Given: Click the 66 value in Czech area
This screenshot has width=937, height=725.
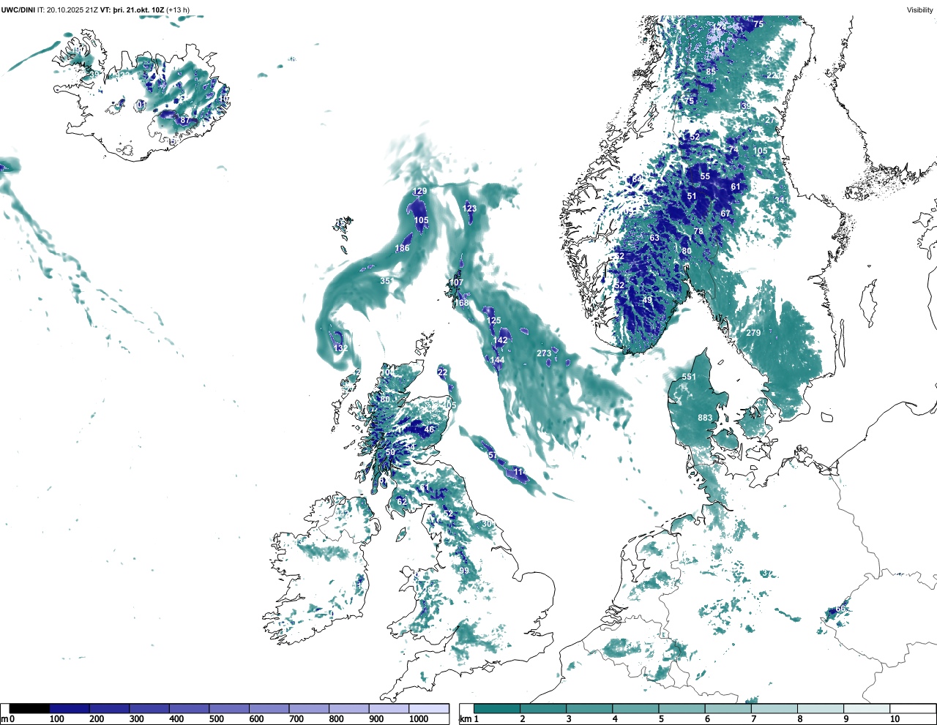Looking at the screenshot, I should point(840,609).
